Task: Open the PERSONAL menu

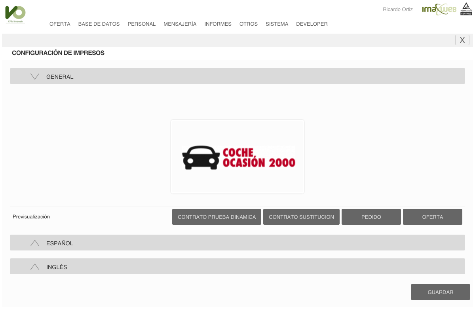Action: [142, 24]
